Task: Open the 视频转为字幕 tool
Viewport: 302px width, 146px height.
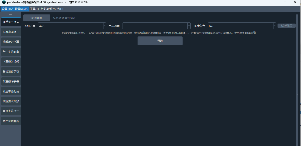Action: 11,42
